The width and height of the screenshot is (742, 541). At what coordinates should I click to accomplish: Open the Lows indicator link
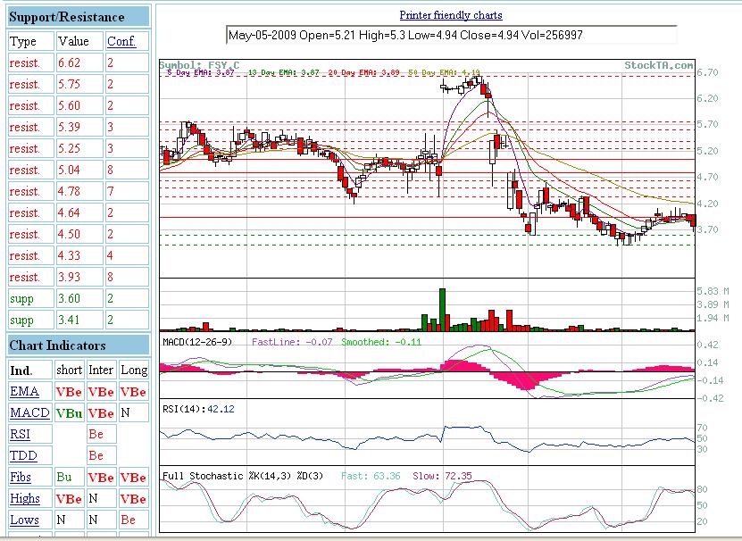point(26,520)
